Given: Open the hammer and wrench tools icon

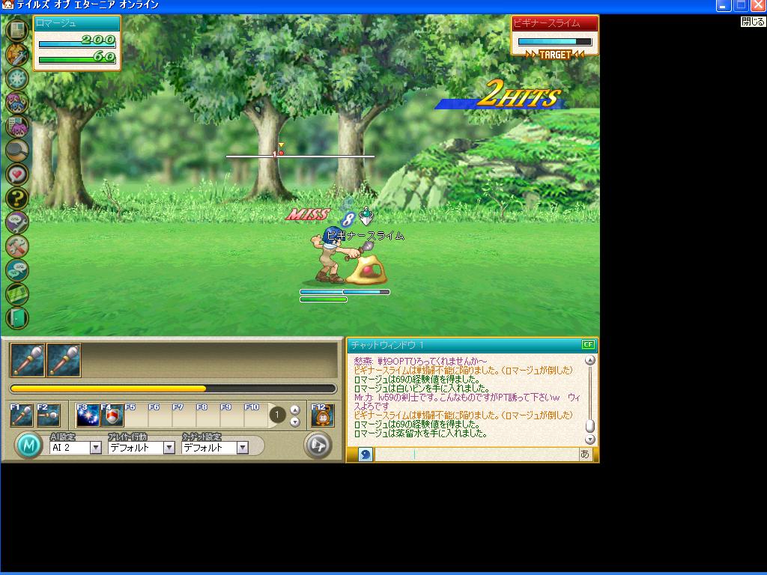Looking at the screenshot, I should [17, 246].
